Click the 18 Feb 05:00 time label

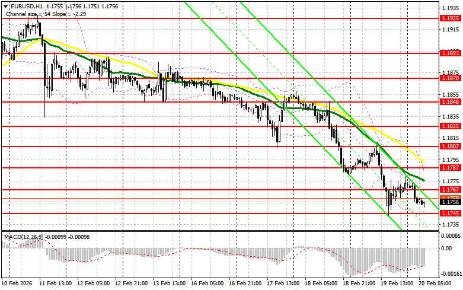click(x=321, y=283)
